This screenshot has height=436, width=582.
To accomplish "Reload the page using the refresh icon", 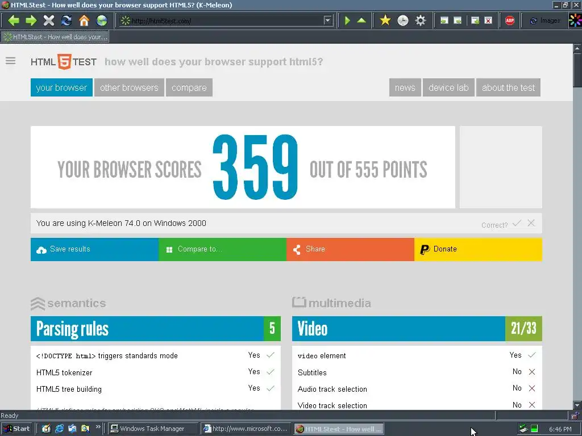I will (x=66, y=20).
